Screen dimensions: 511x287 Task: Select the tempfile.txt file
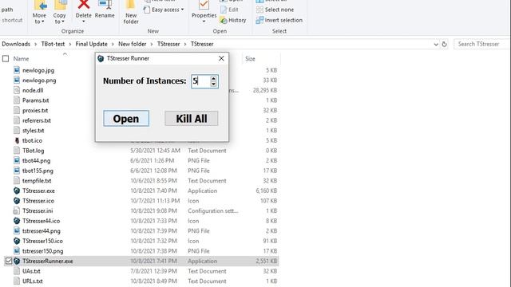pos(37,181)
